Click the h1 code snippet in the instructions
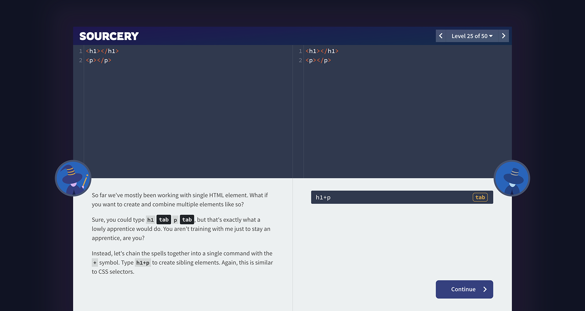Image resolution: width=585 pixels, height=311 pixels. [x=150, y=220]
